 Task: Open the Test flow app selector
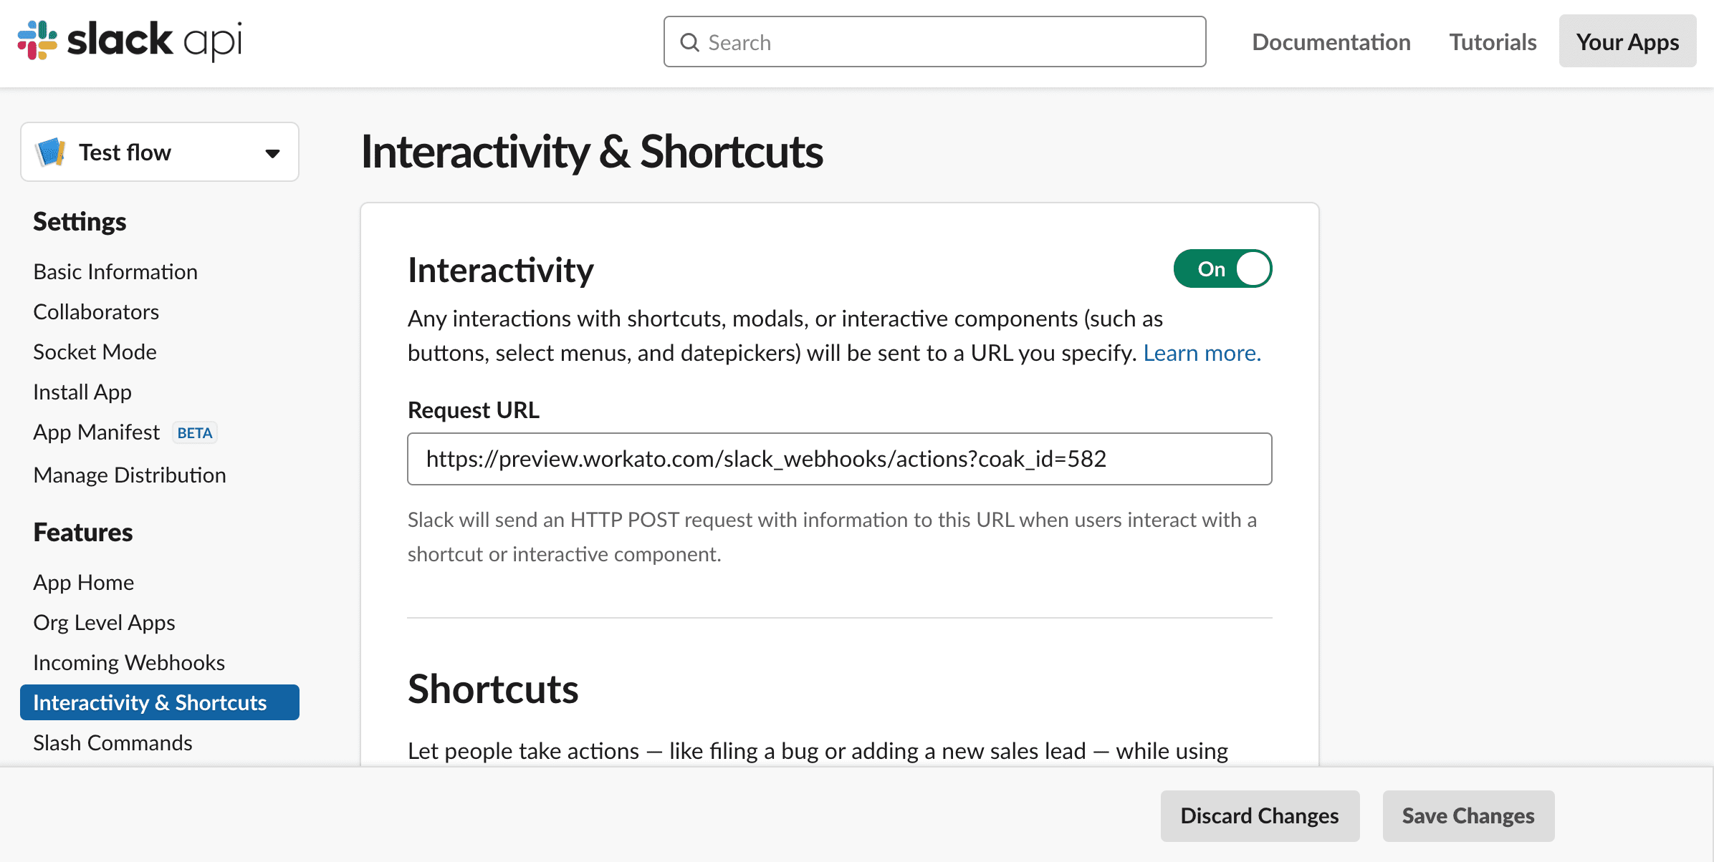point(159,152)
